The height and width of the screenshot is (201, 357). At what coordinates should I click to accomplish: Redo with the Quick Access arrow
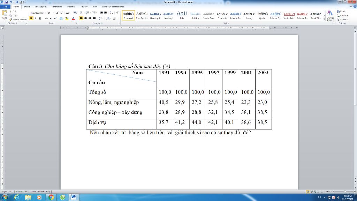coord(17,2)
